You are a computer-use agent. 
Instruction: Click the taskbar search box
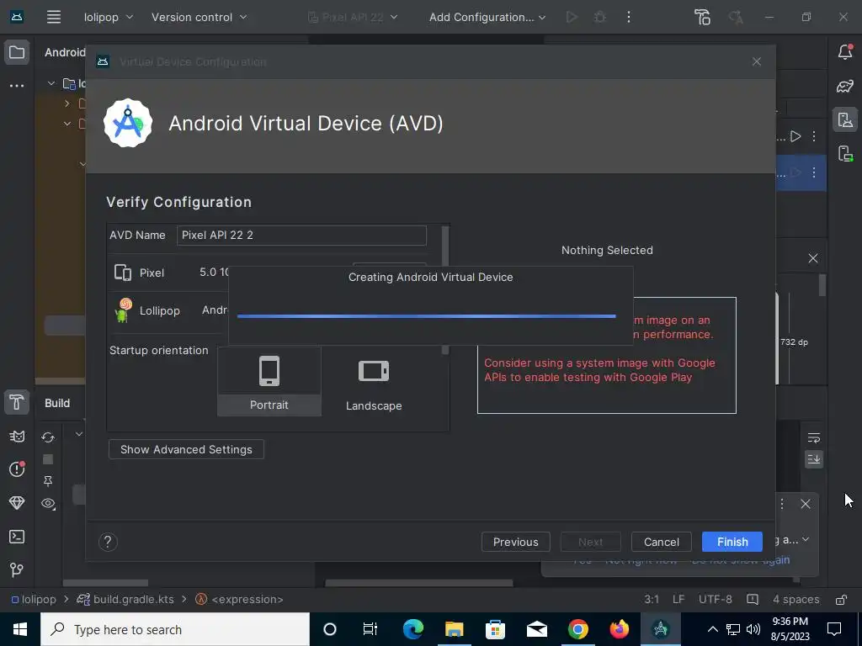[175, 629]
